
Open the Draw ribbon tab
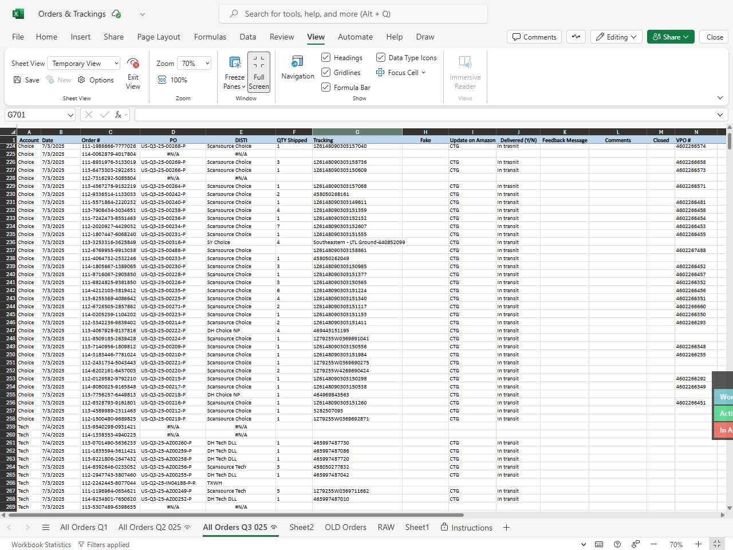coord(425,37)
